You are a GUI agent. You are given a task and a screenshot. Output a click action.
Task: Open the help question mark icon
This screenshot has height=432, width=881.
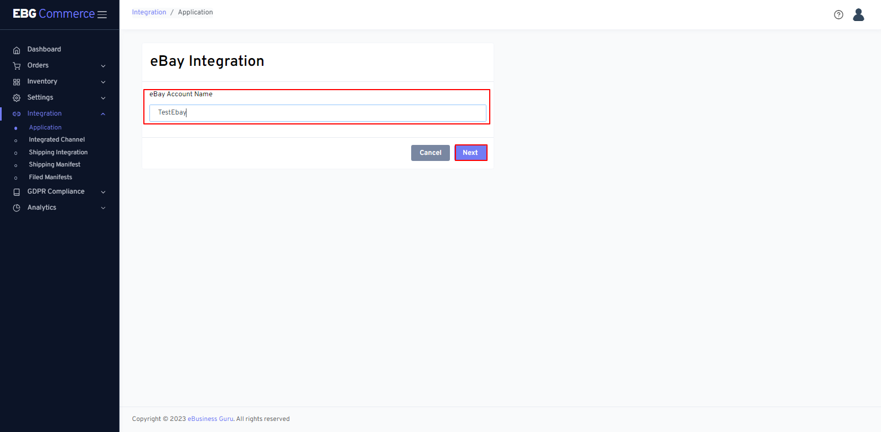[838, 15]
